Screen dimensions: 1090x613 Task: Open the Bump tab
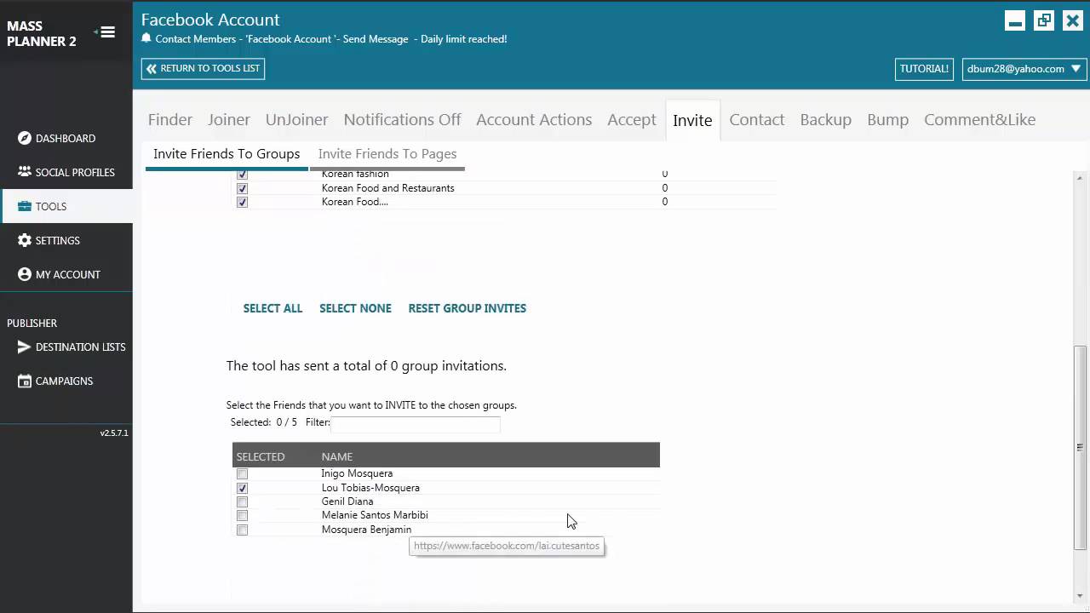[888, 119]
